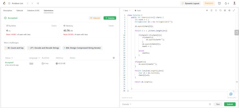
Task: Format code using the braces icon
Action: 216,10
